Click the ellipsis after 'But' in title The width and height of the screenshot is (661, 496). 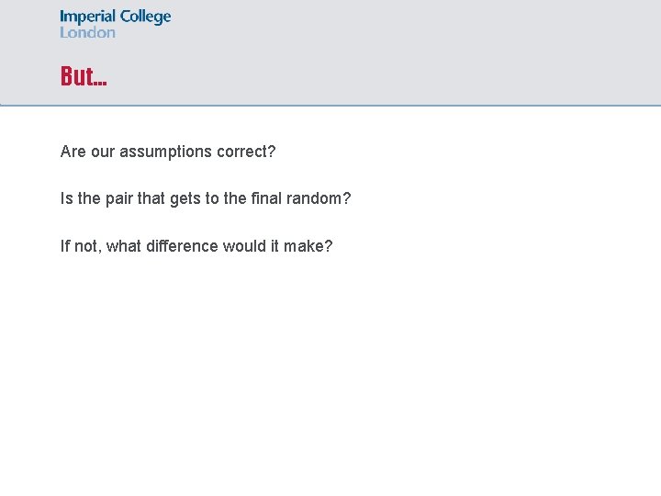click(x=100, y=81)
